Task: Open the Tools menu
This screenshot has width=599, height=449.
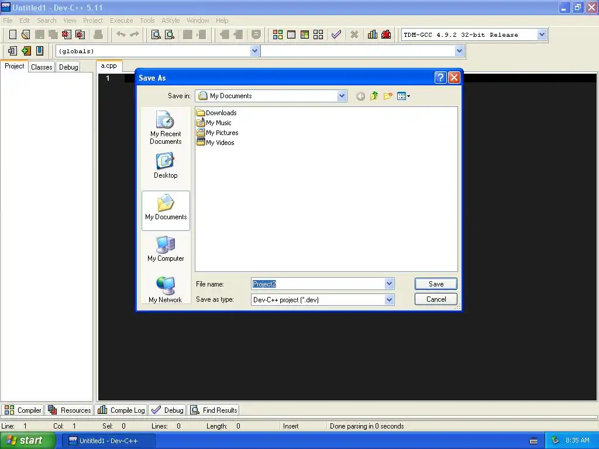Action: pyautogui.click(x=147, y=20)
